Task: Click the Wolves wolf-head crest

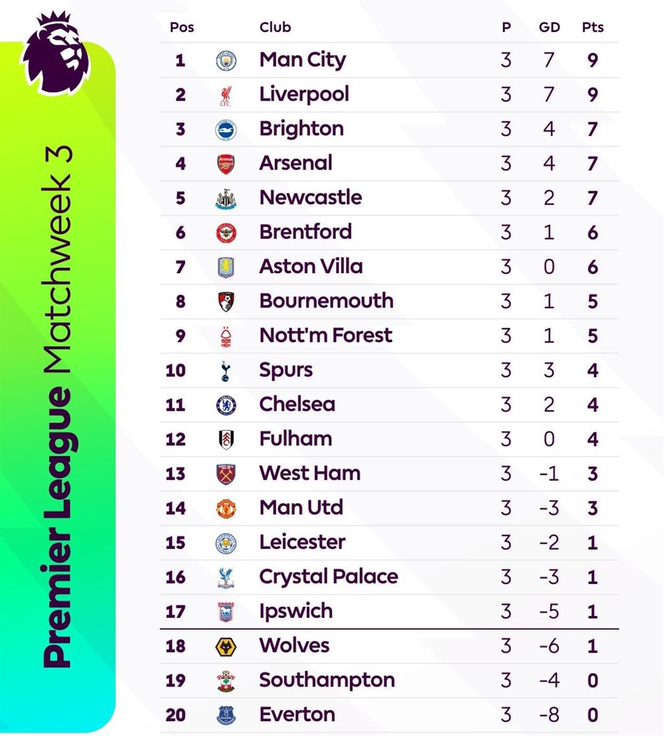Action: 226,647
